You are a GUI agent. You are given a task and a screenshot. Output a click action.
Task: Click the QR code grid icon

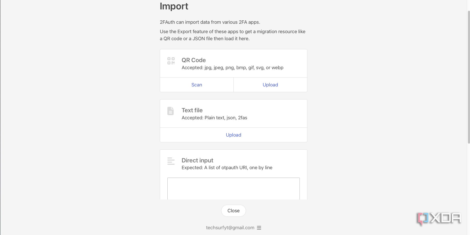click(x=171, y=61)
